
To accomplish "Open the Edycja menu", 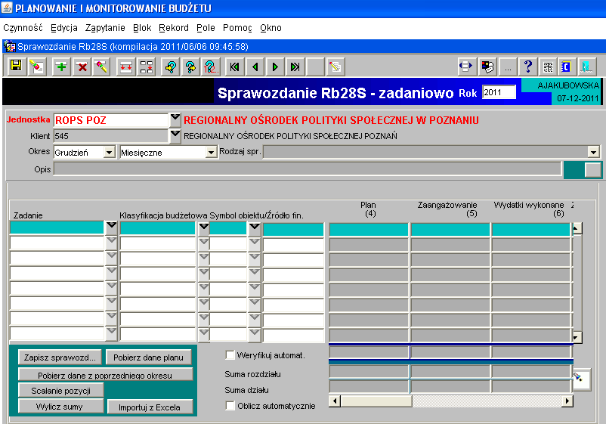I will [x=64, y=28].
